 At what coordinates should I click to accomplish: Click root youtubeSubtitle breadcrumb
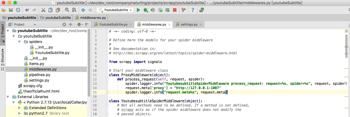[19, 18]
